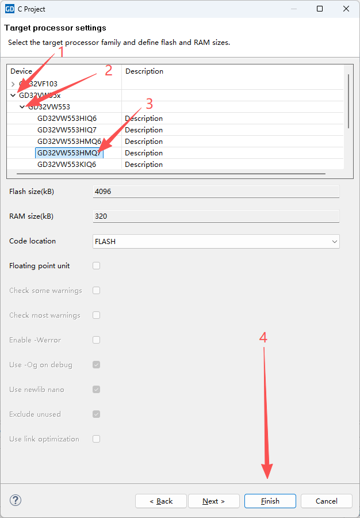This screenshot has width=360, height=518.
Task: Click the Finish button
Action: click(x=270, y=501)
